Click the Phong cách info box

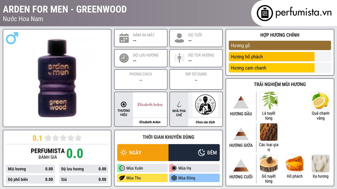click(141, 79)
